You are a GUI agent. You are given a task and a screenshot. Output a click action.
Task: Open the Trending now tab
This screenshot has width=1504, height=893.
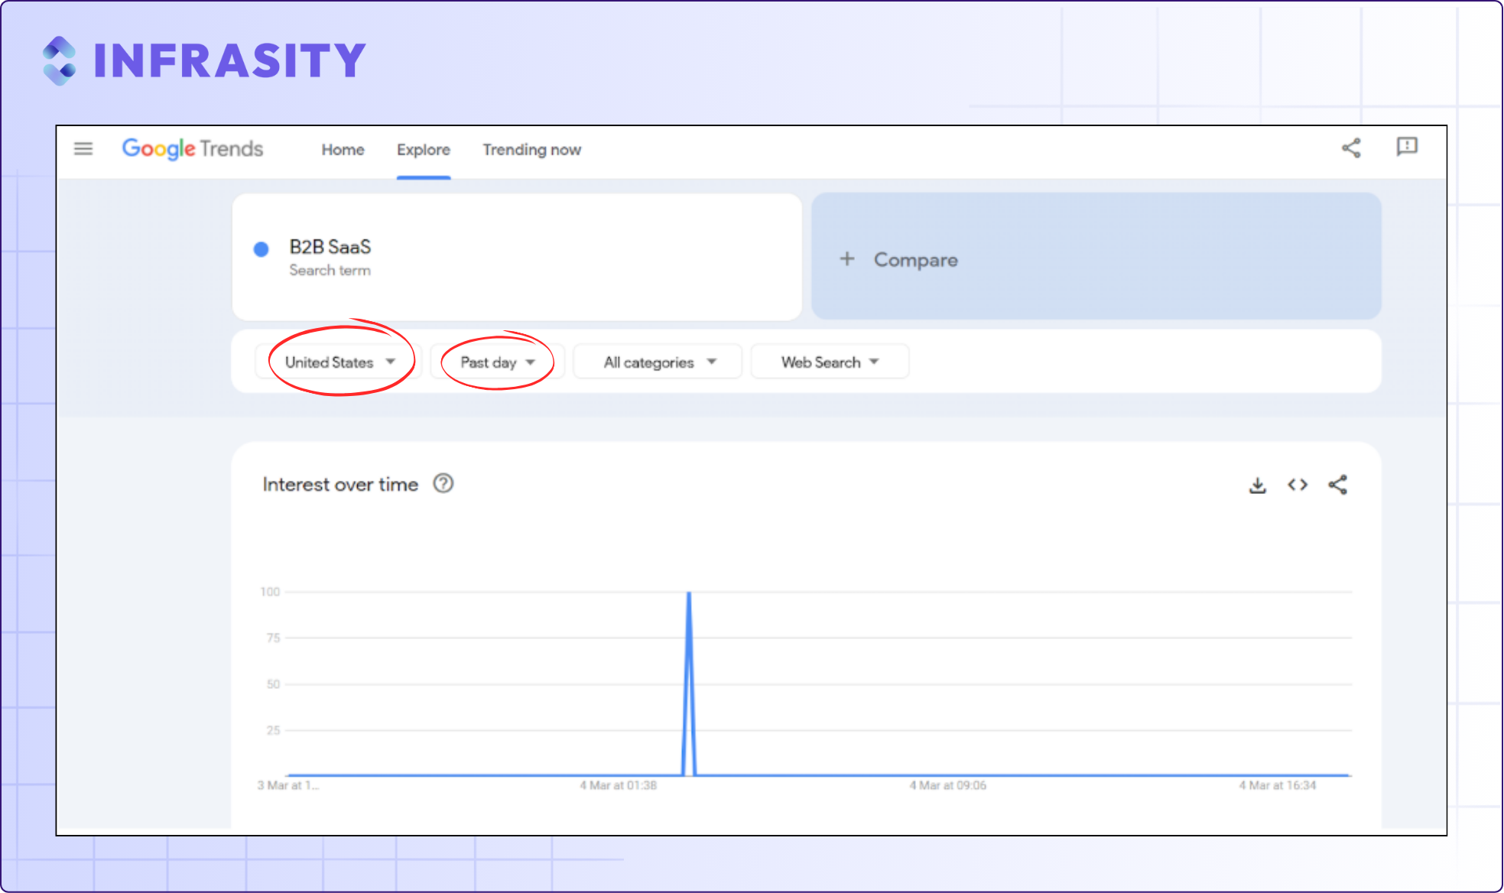[x=531, y=150]
